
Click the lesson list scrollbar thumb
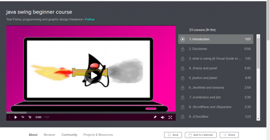[x=258, y=53]
